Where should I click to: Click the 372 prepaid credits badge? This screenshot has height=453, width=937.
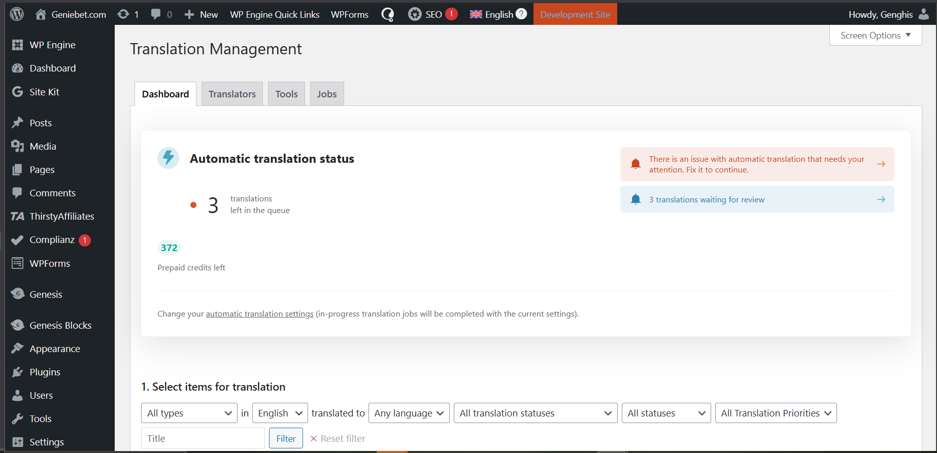tap(169, 248)
